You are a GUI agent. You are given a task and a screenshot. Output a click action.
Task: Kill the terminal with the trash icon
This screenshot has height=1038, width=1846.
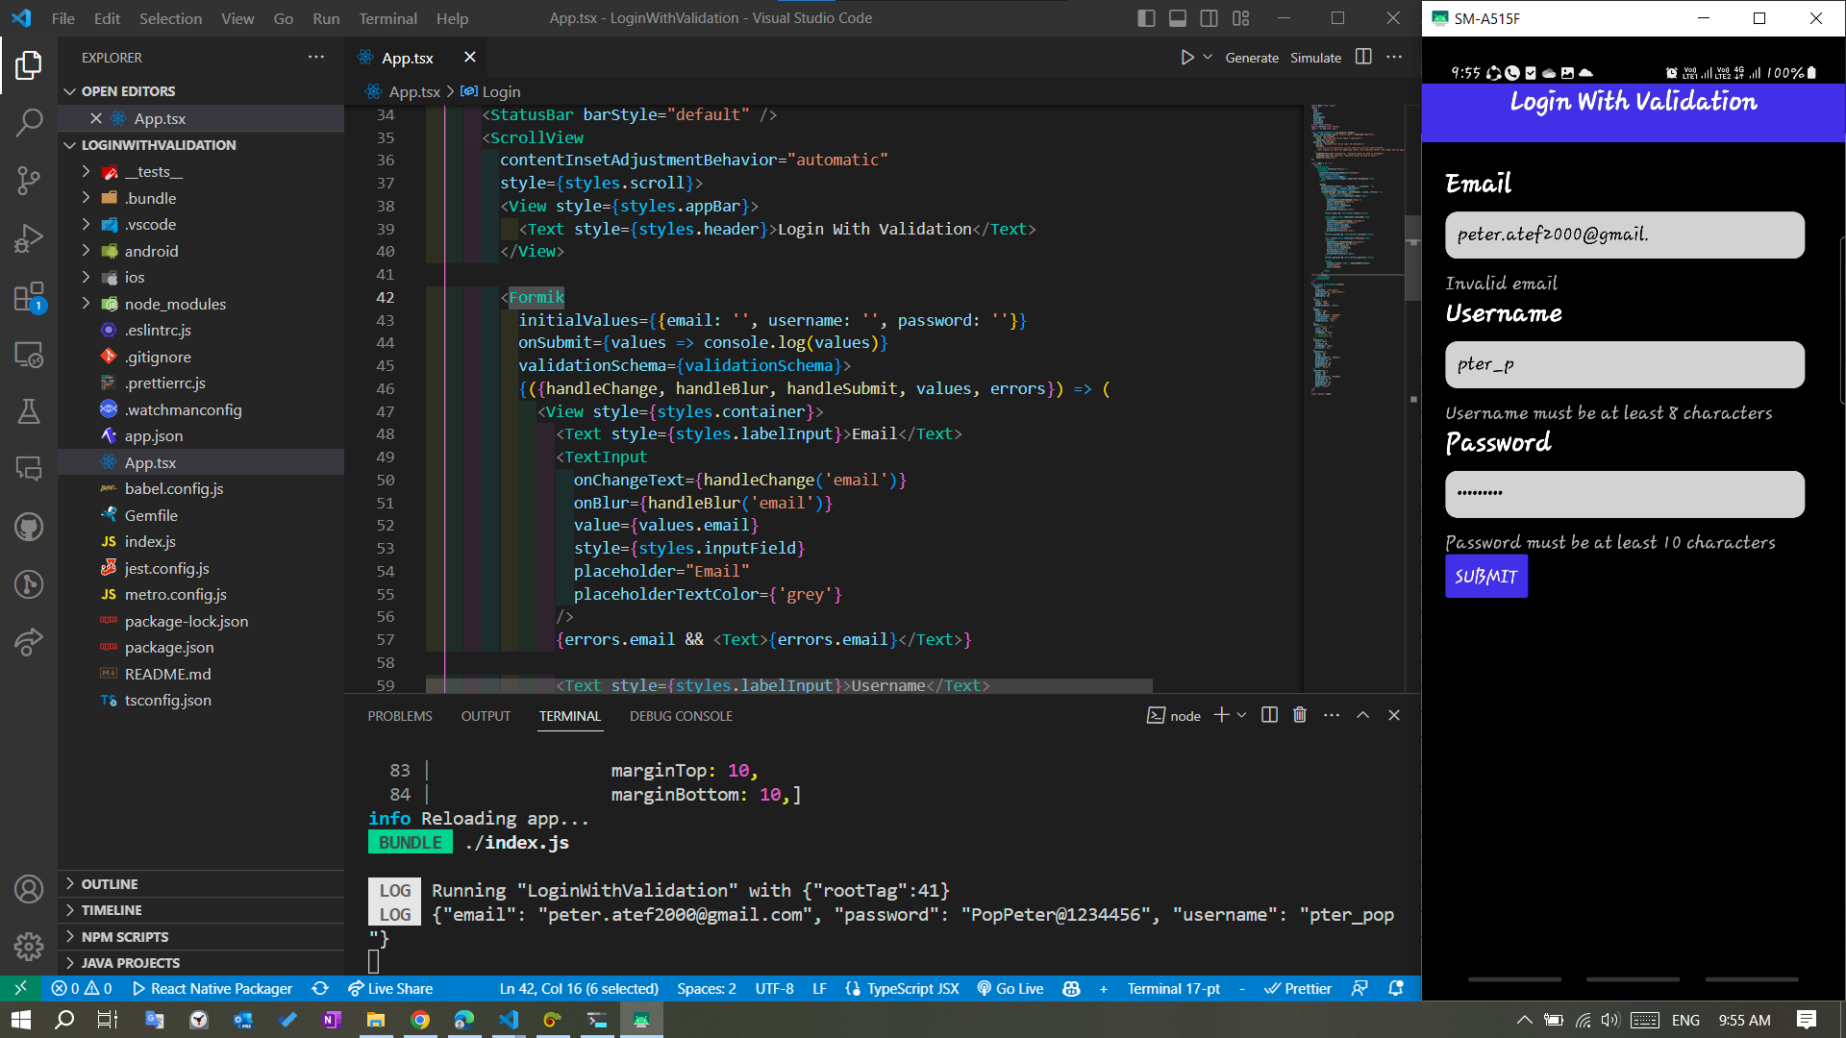coord(1300,715)
